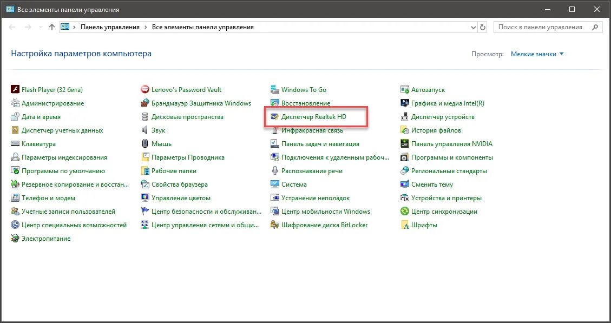Open the Устройства и принтеры icon
Screen dimensions: 611x323
[405, 198]
